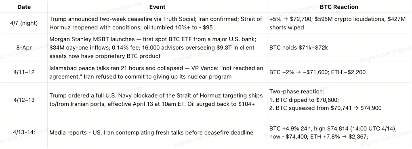Select the 4/11–12 date cell
Viewport: 412px width, 149px height.
[x=24, y=72]
